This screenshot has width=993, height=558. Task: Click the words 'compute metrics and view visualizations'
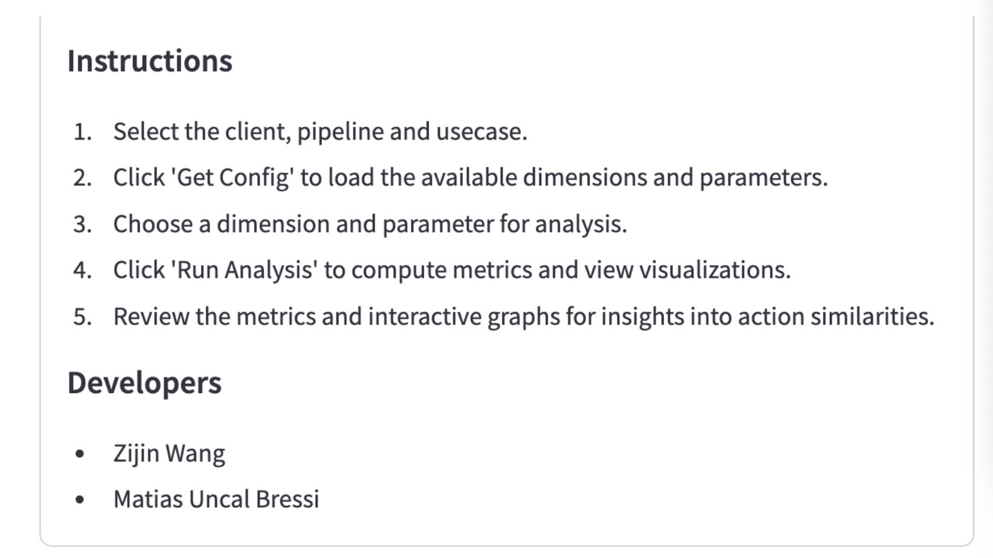coord(570,270)
